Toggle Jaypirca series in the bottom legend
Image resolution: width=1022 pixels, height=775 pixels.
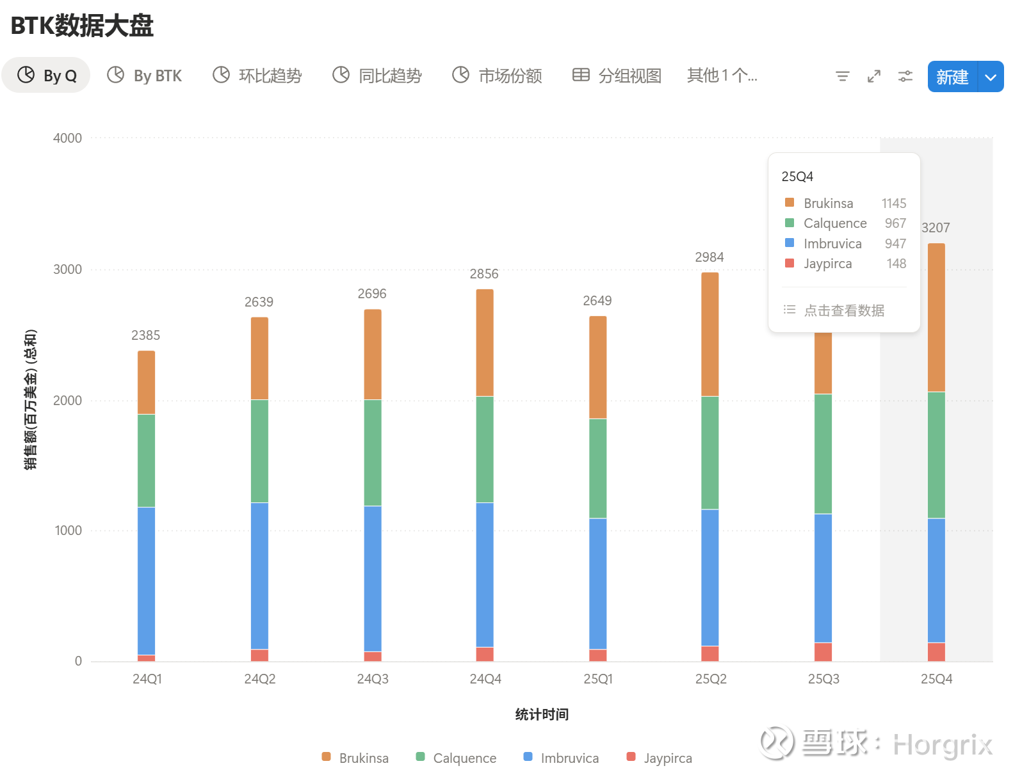point(660,758)
